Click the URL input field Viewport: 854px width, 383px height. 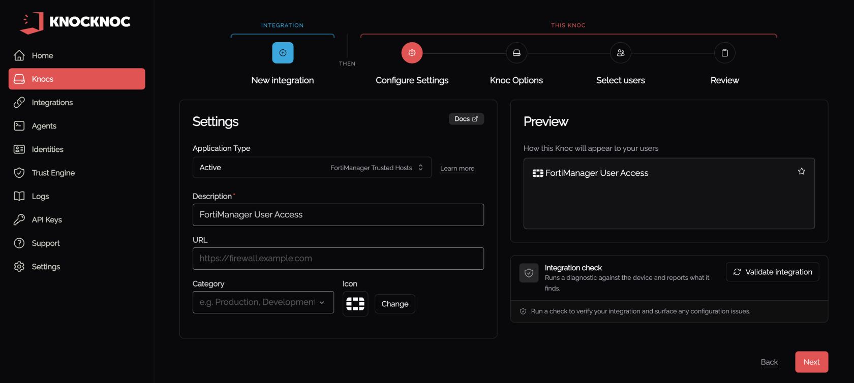pyautogui.click(x=338, y=259)
